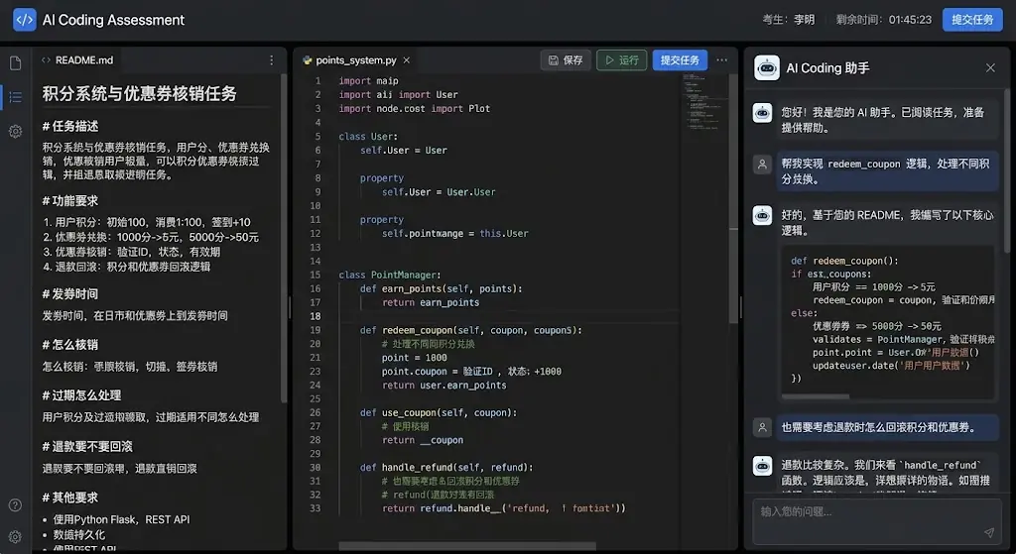Select the outline list icon in sidebar
The height and width of the screenshot is (554, 1016).
[16, 97]
